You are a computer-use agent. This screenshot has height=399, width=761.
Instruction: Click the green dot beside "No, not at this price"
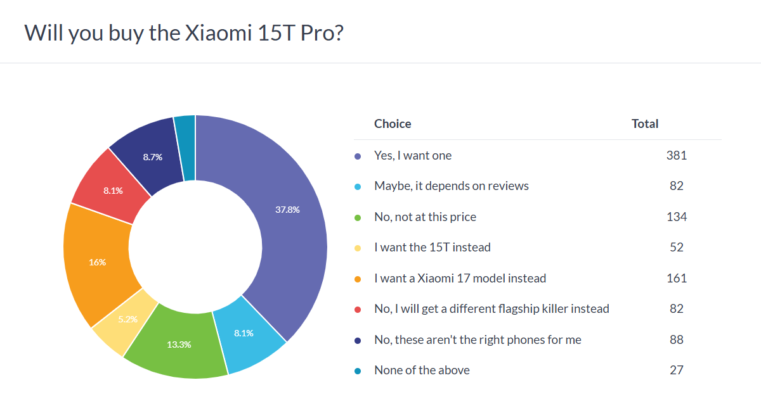point(358,218)
